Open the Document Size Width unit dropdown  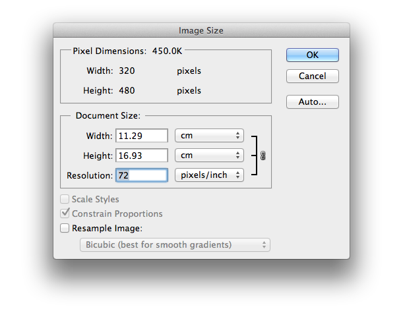[x=209, y=136]
